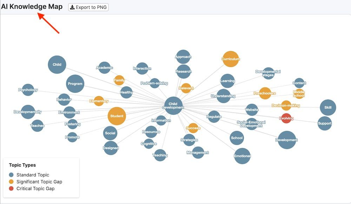Click the orange Curriculum node
Screen dimensions: 351x204
pyautogui.click(x=231, y=59)
